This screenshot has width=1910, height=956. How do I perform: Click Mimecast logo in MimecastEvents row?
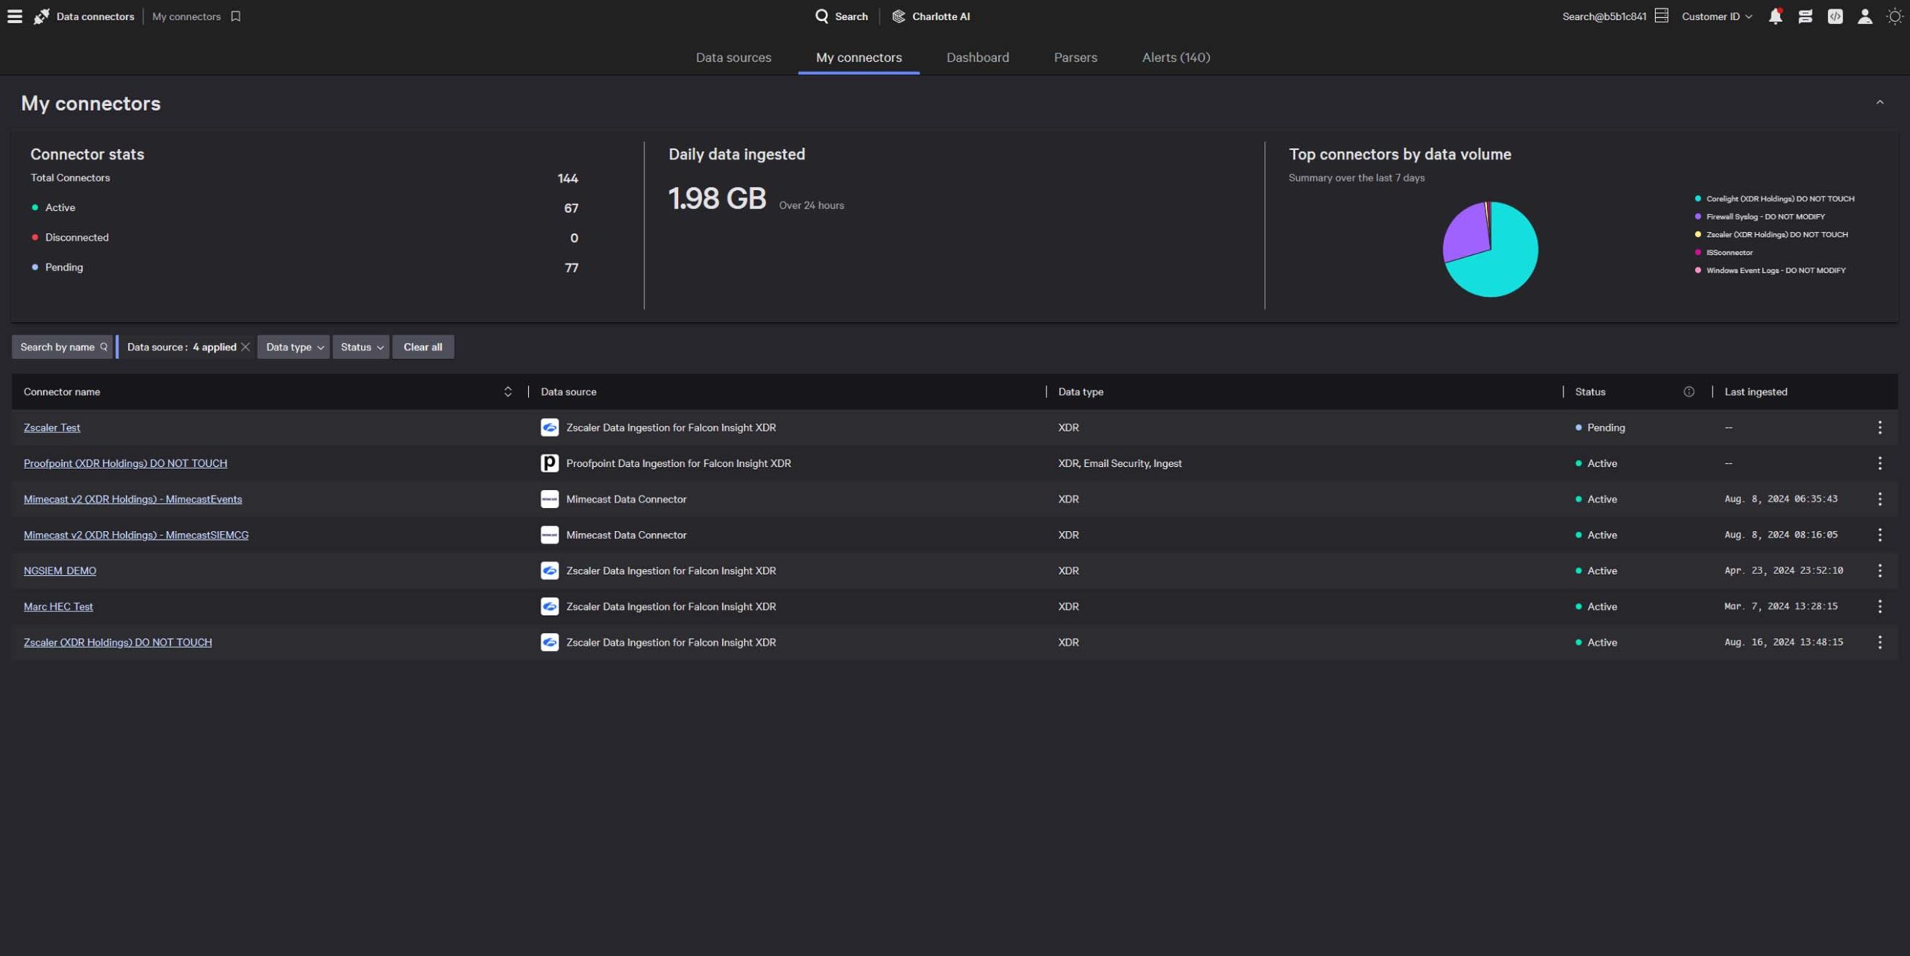click(550, 499)
